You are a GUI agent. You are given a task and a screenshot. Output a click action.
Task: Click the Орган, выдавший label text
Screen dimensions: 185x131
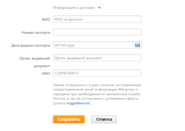tap(35, 58)
